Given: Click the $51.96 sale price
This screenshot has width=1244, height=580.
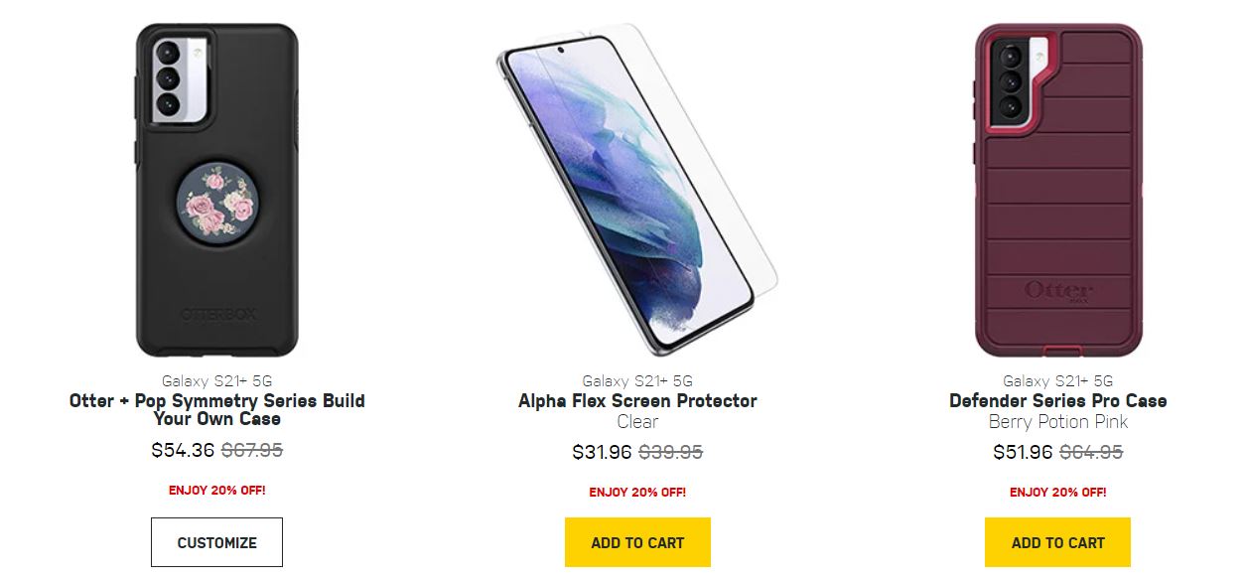Looking at the screenshot, I should (x=1023, y=453).
